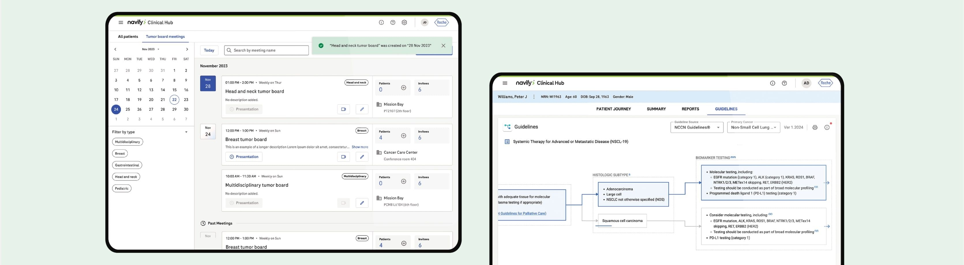Screen dimensions: 964x265
Task: Click Roche logo in guidelines window
Action: pyautogui.click(x=826, y=83)
